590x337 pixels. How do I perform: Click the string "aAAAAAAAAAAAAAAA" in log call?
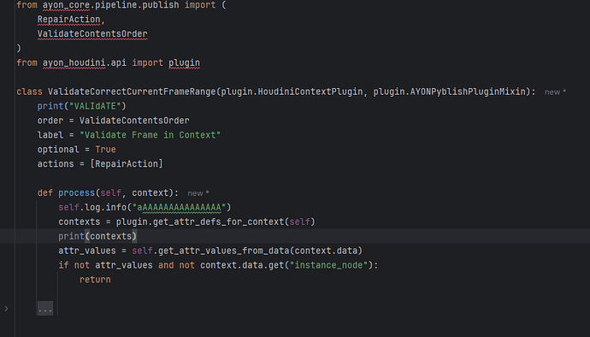tap(179, 208)
